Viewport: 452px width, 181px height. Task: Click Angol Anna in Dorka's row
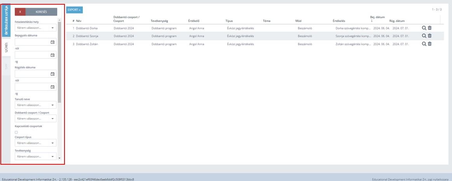coord(197,28)
